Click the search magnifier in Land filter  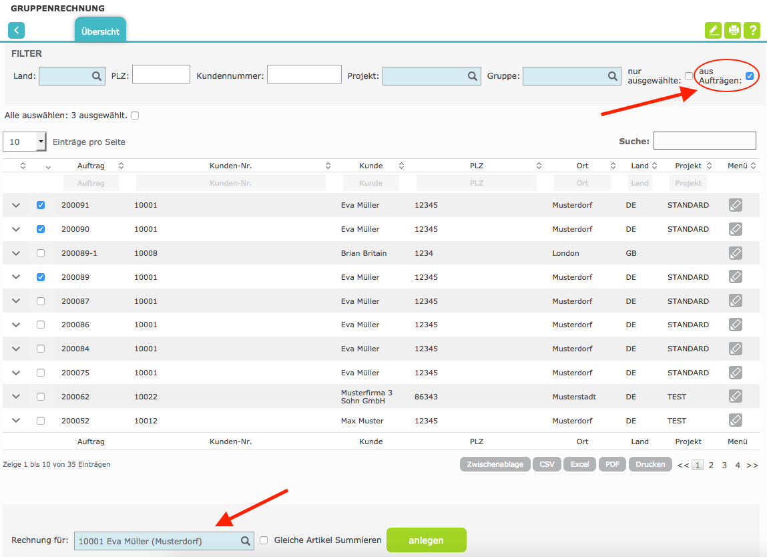click(97, 76)
